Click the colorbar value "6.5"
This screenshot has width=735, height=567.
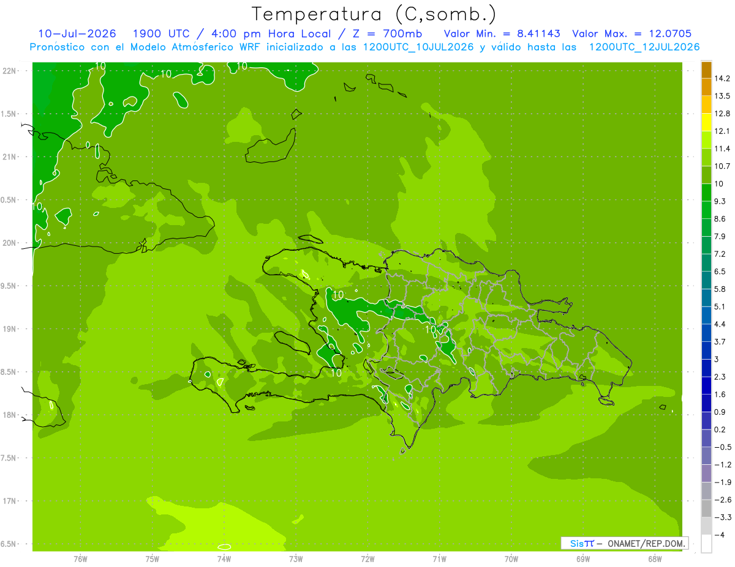point(720,271)
